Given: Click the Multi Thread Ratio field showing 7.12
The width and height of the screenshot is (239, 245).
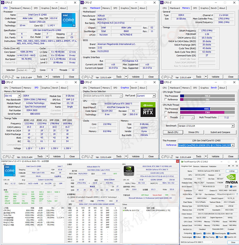Looking at the screenshot, I should [x=226, y=118].
